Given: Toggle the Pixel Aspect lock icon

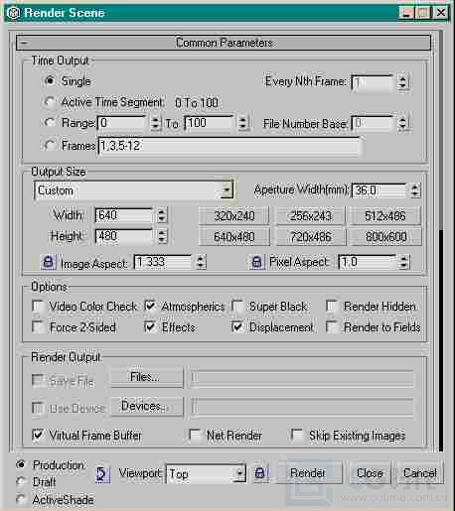Looking at the screenshot, I should click(256, 262).
